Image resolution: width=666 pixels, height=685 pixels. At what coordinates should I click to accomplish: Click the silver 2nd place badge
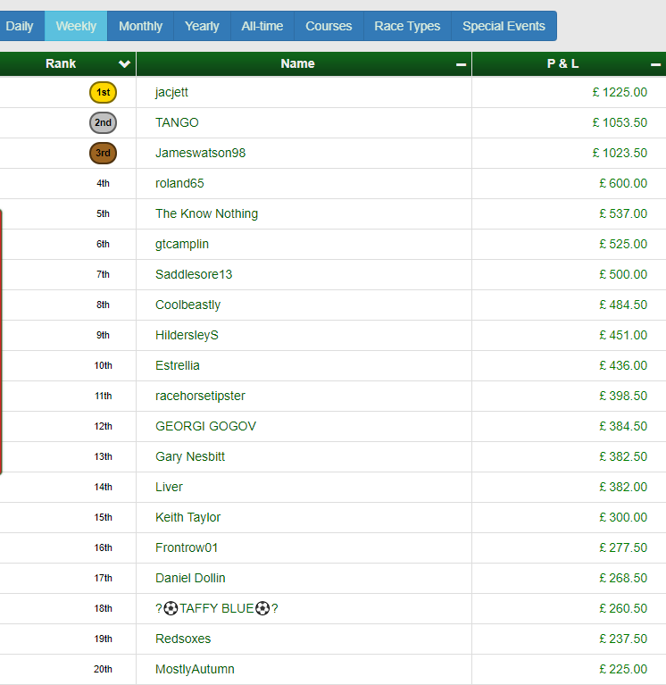point(103,122)
